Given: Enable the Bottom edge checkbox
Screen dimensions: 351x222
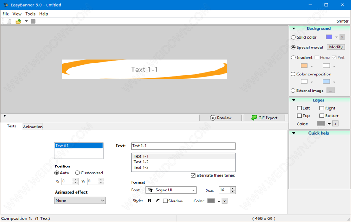Looking at the screenshot, I should 322,116.
